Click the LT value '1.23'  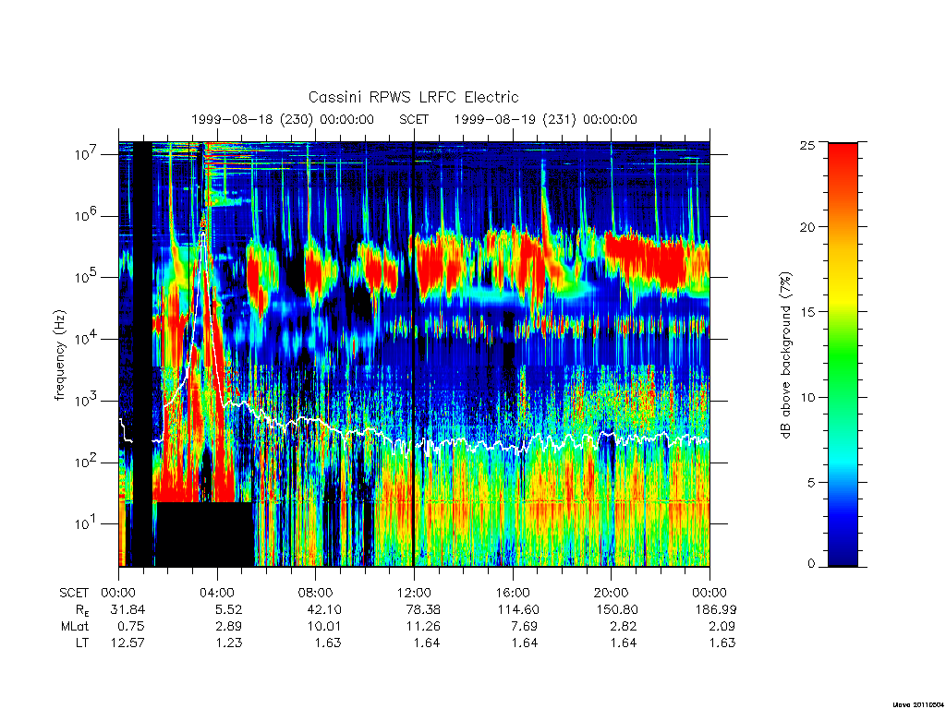(x=229, y=643)
